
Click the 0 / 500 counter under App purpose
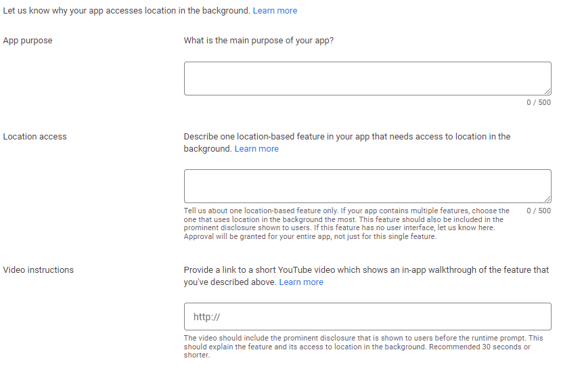pos(539,102)
